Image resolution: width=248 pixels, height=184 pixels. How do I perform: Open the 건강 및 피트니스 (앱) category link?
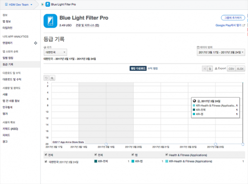[88, 25]
